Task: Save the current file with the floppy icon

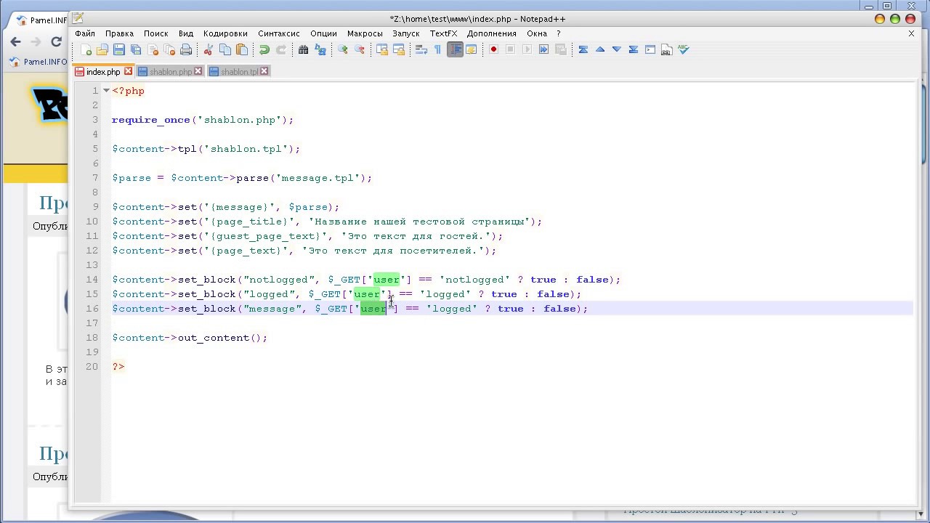Action: click(x=119, y=49)
